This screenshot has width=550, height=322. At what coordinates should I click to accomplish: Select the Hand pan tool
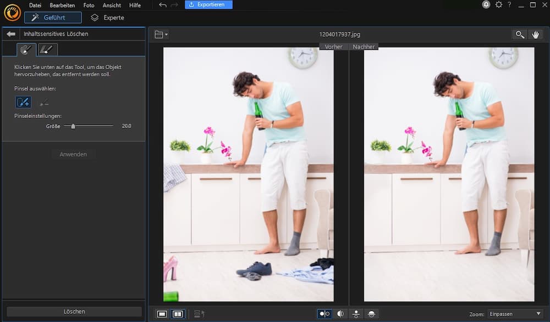click(536, 35)
